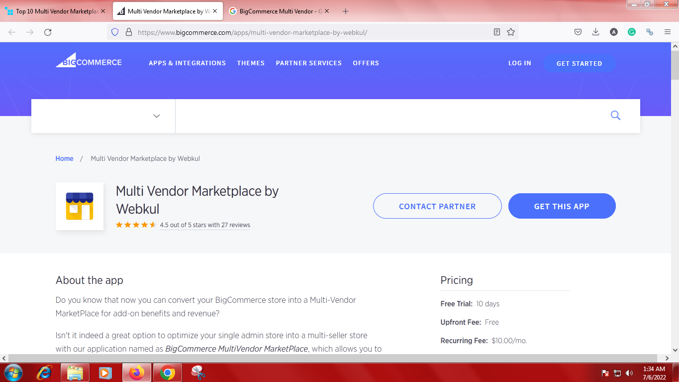Image resolution: width=679 pixels, height=382 pixels.
Task: Open the Windows Start button
Action: [13, 372]
